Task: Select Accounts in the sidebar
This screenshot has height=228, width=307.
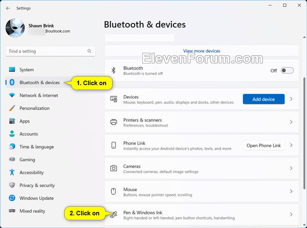Action: tap(29, 134)
